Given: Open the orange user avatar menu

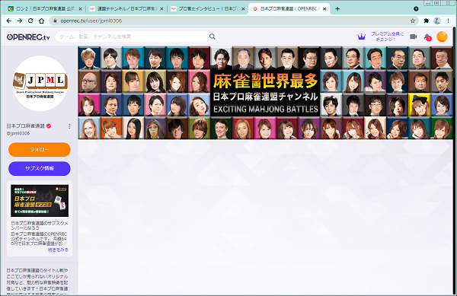Looking at the screenshot, I should click(442, 37).
